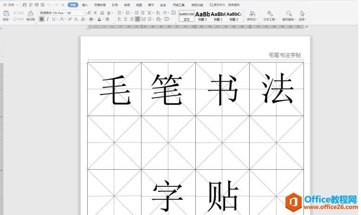Image resolution: width=361 pixels, height=215 pixels.
Task: Open the 选择 cursor dropdown
Action: (x=302, y=16)
